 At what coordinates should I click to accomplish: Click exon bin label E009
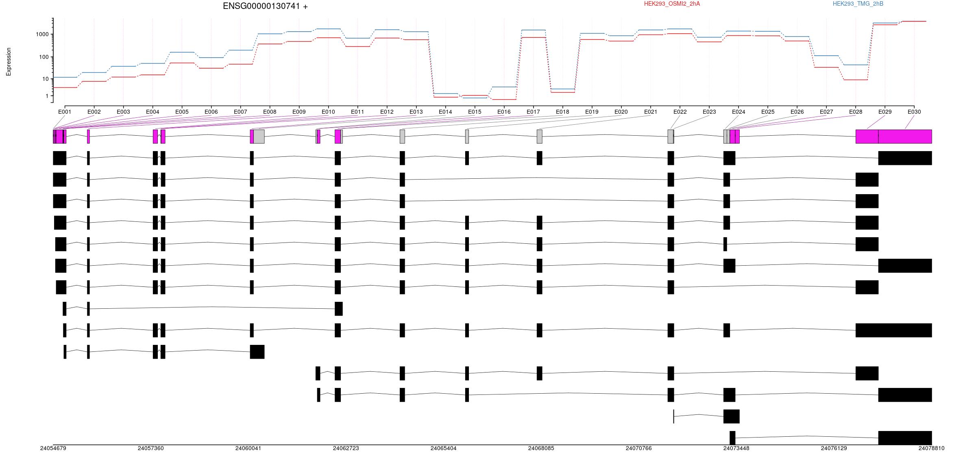(x=299, y=112)
